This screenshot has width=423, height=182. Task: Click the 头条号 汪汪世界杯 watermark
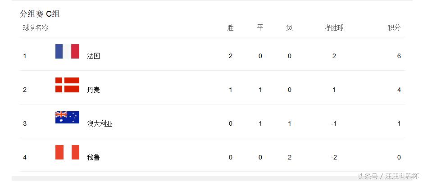click(387, 176)
